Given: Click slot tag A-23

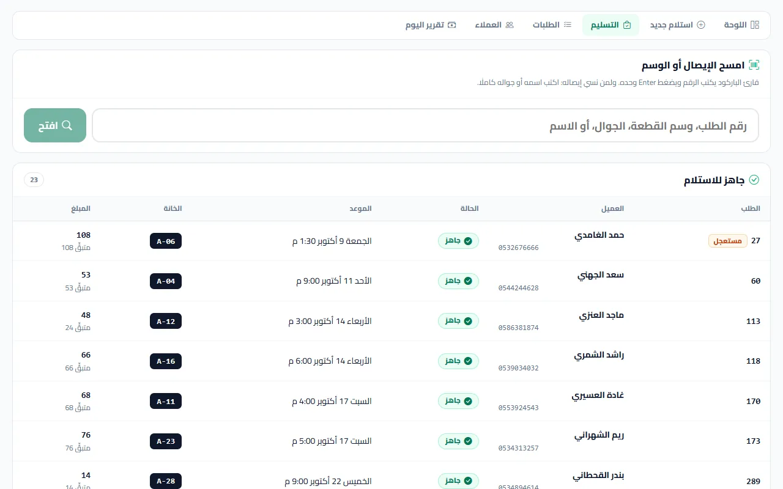Looking at the screenshot, I should pyautogui.click(x=166, y=441).
